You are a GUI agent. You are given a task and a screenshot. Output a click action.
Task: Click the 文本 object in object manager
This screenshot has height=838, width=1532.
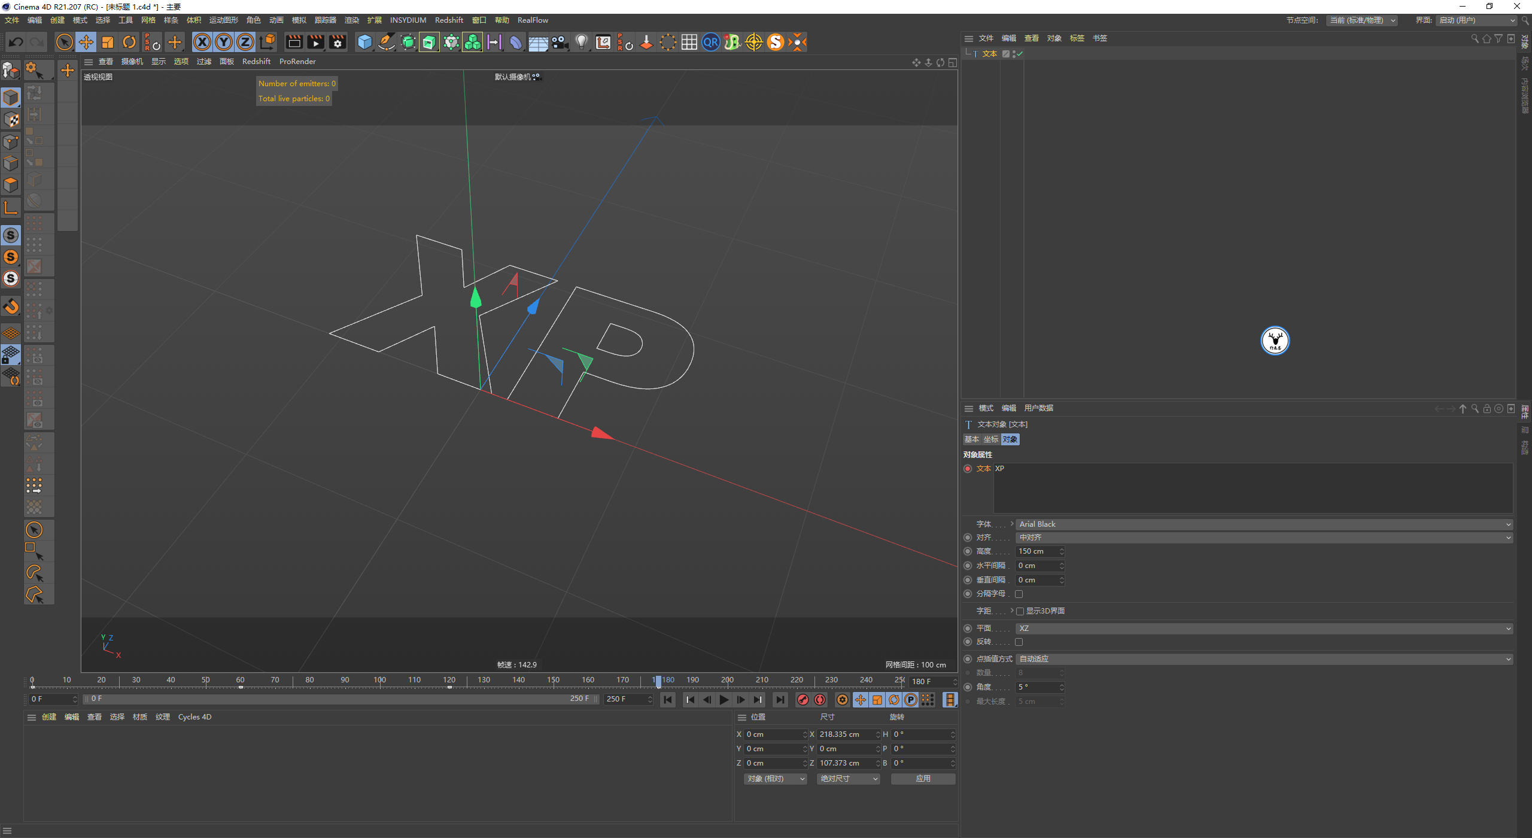point(989,54)
